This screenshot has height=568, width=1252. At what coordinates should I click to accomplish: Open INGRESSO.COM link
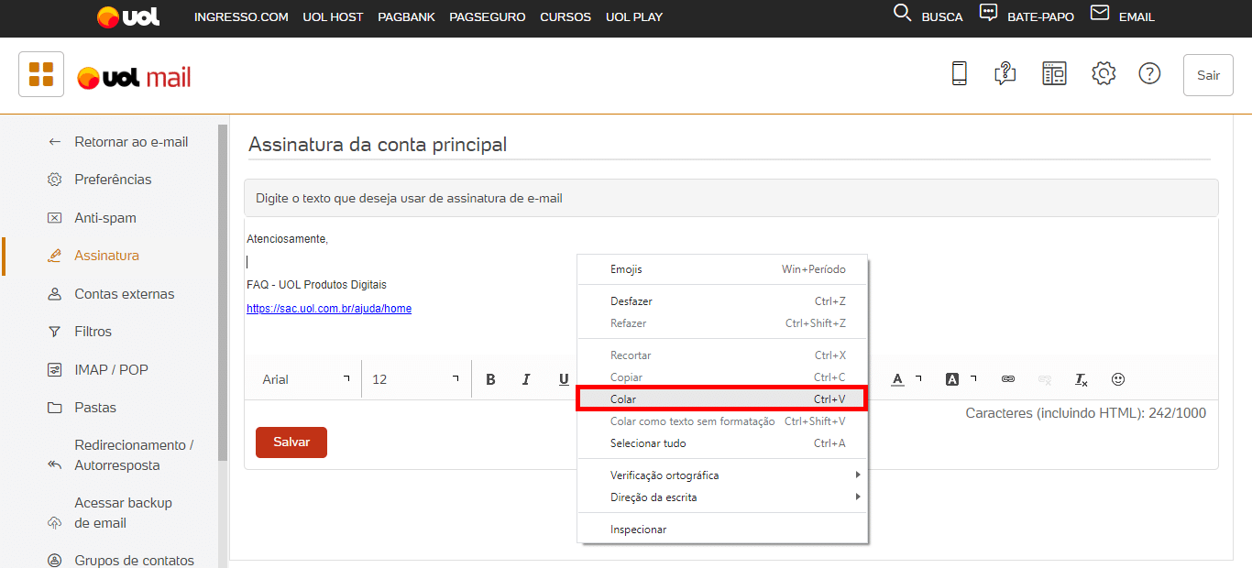(x=241, y=17)
